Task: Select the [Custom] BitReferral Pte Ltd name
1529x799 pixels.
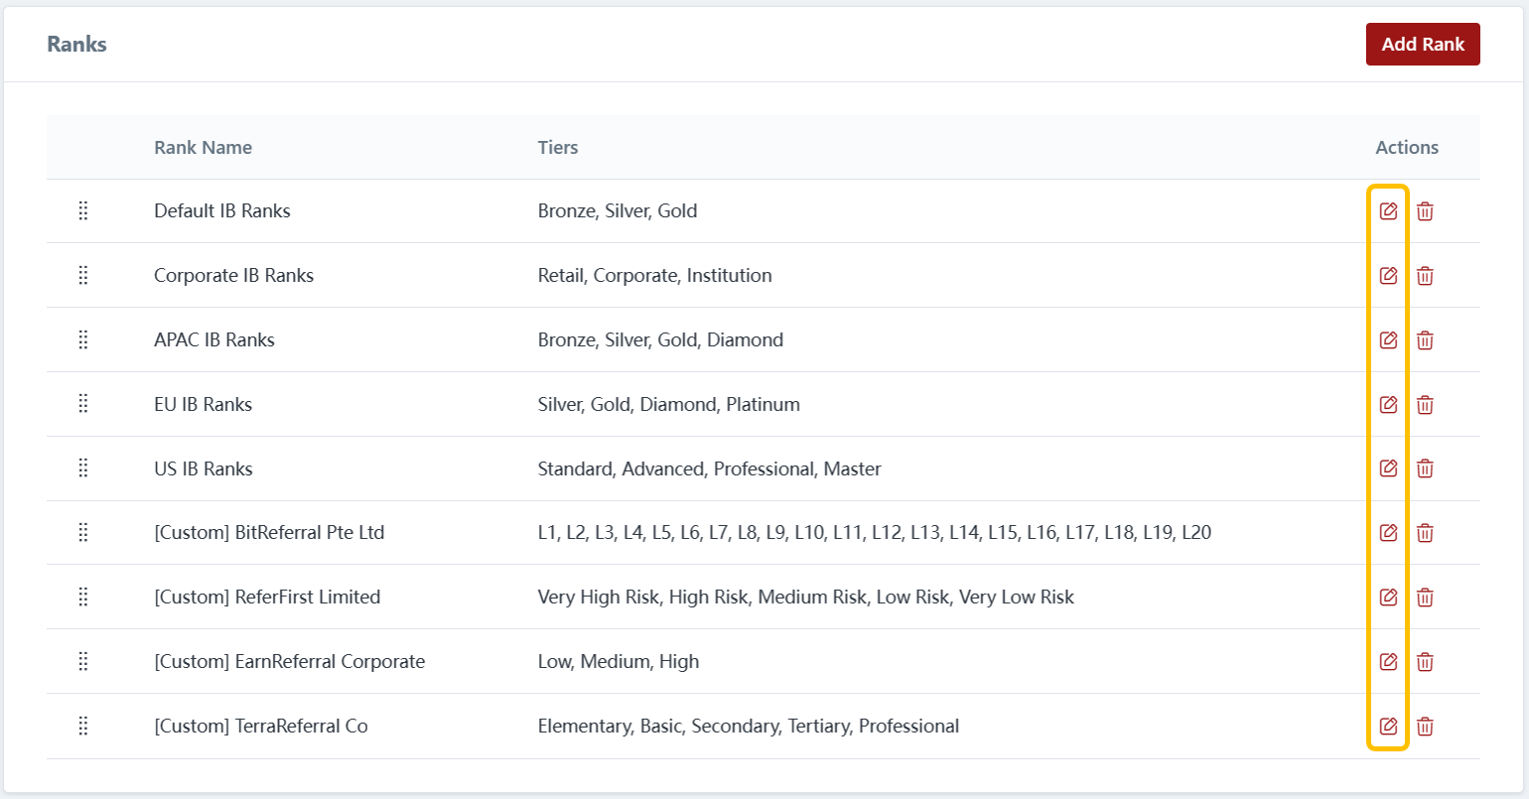Action: (x=269, y=533)
